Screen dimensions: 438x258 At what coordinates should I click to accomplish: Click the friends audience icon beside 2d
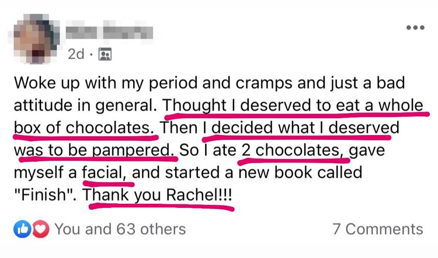coord(105,54)
